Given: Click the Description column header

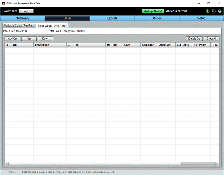Looking at the screenshot, I should [x=50, y=45].
